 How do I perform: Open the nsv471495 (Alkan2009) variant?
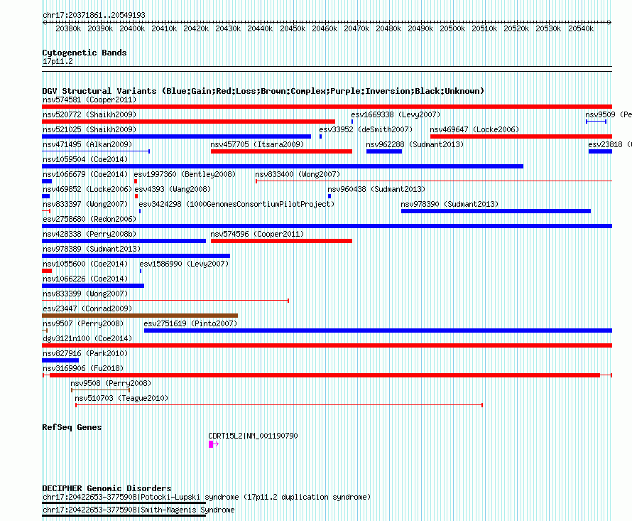point(87,144)
